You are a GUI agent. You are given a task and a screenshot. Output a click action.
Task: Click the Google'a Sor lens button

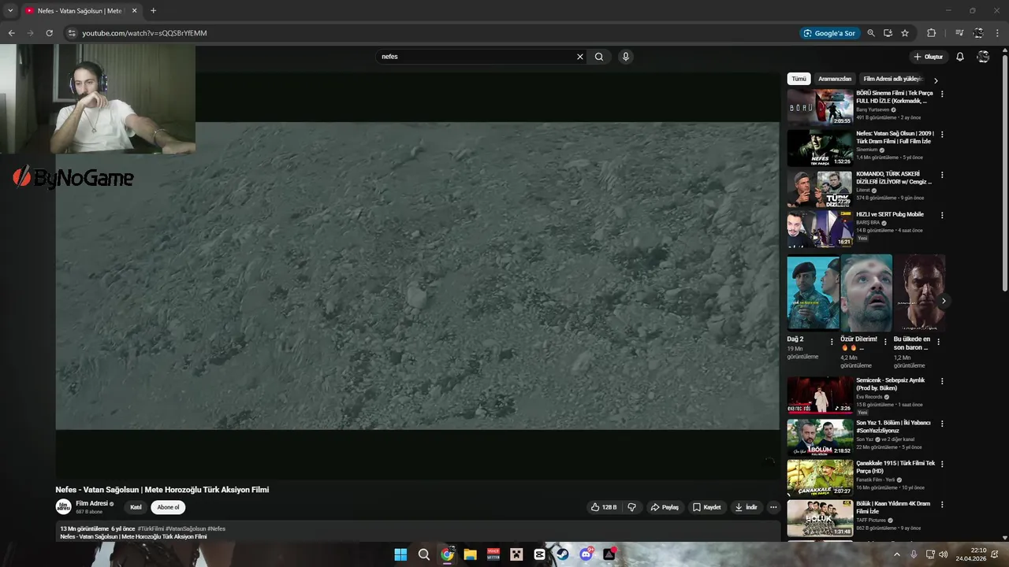click(x=828, y=33)
